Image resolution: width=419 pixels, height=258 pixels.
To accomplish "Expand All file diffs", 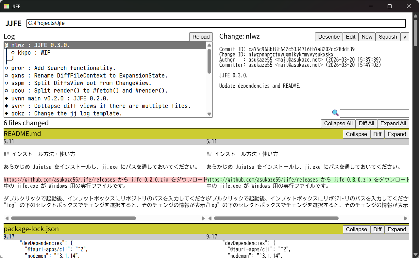I will pos(393,124).
